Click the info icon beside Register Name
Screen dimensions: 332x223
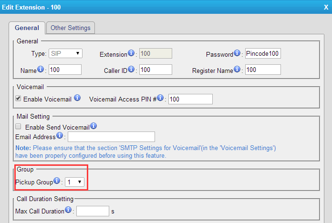point(237,69)
